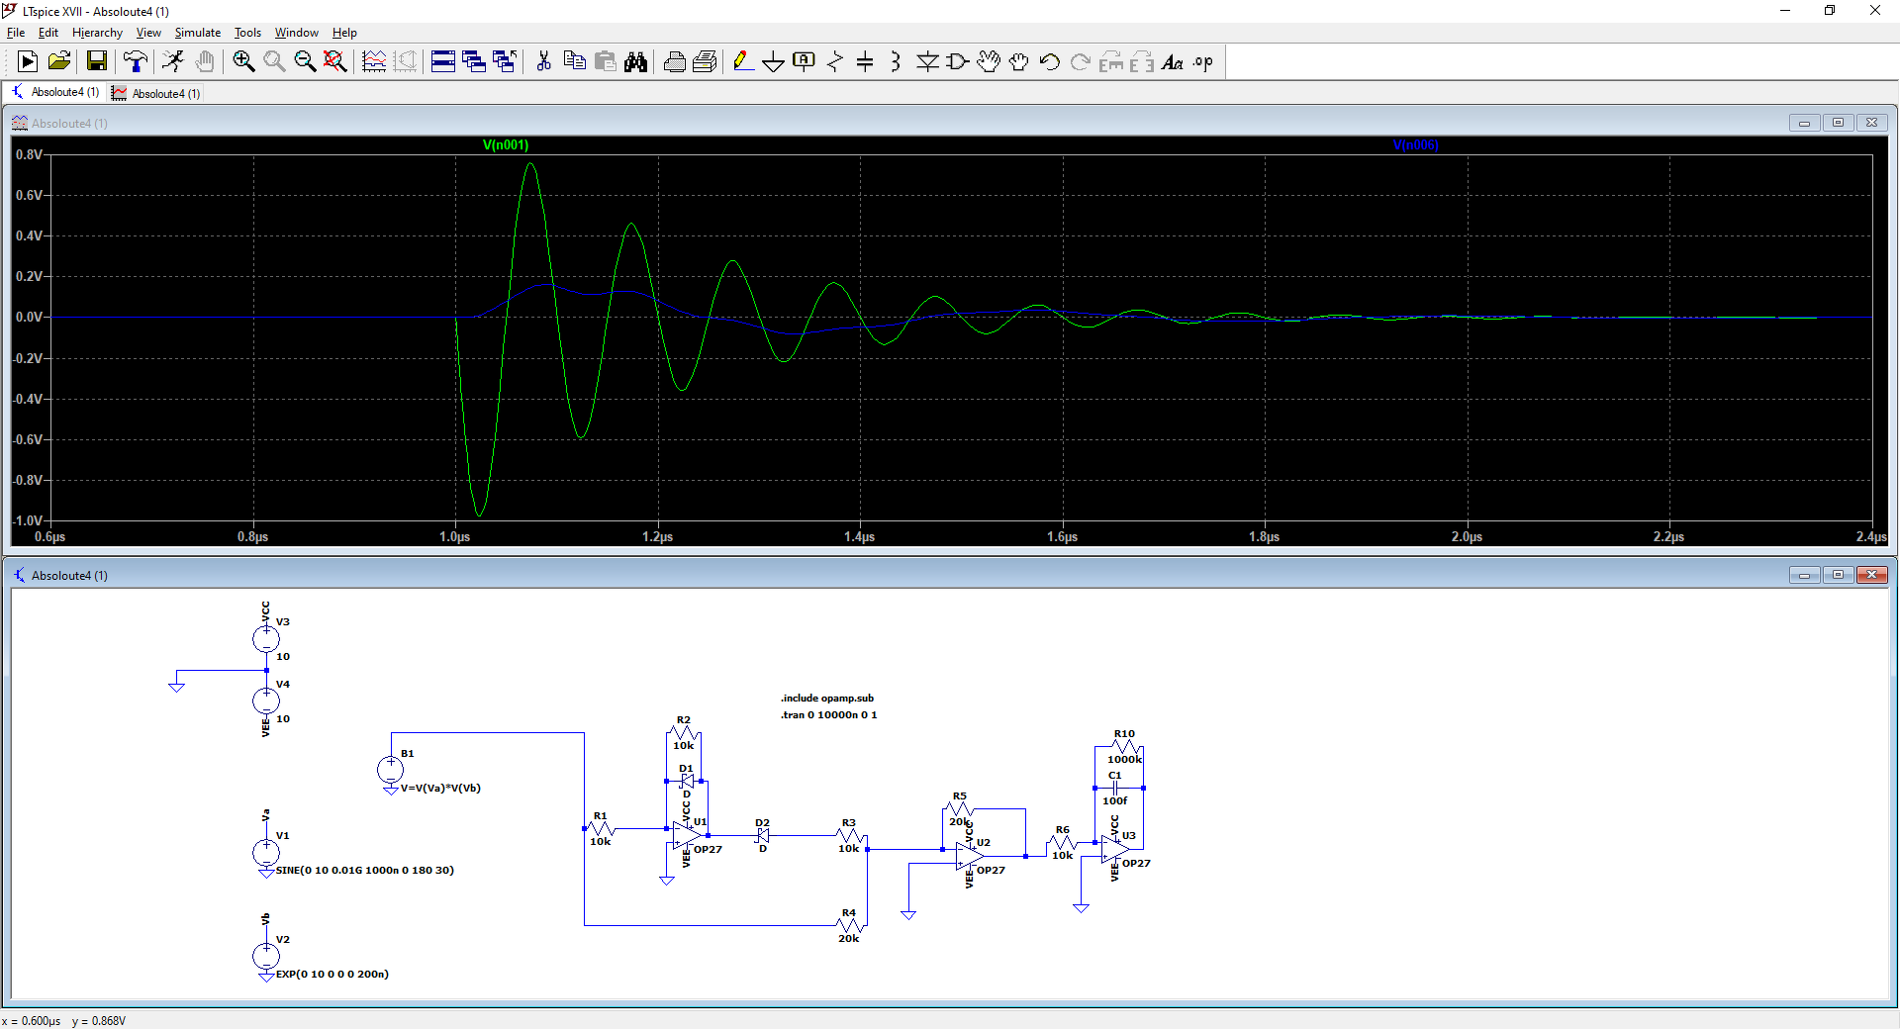Viewport: 1900px width, 1029px height.
Task: Switch to the Absoloute4 waveform tab
Action: [156, 93]
